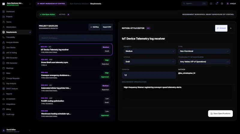Click the Billing card icon
Viewport: 240px width, 134px height.
(4, 109)
